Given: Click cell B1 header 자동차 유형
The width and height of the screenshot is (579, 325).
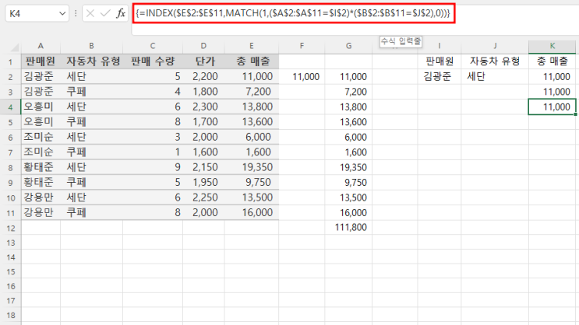Looking at the screenshot, I should coord(91,61).
